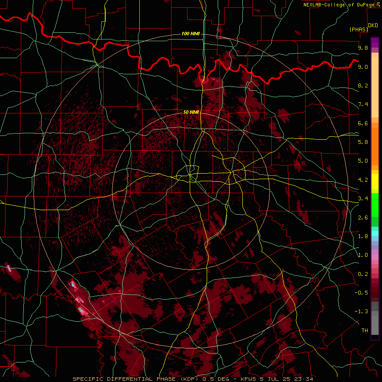Click the 7.4 value on the scale
Viewport: 382px width, 382px height.
pyautogui.click(x=363, y=104)
